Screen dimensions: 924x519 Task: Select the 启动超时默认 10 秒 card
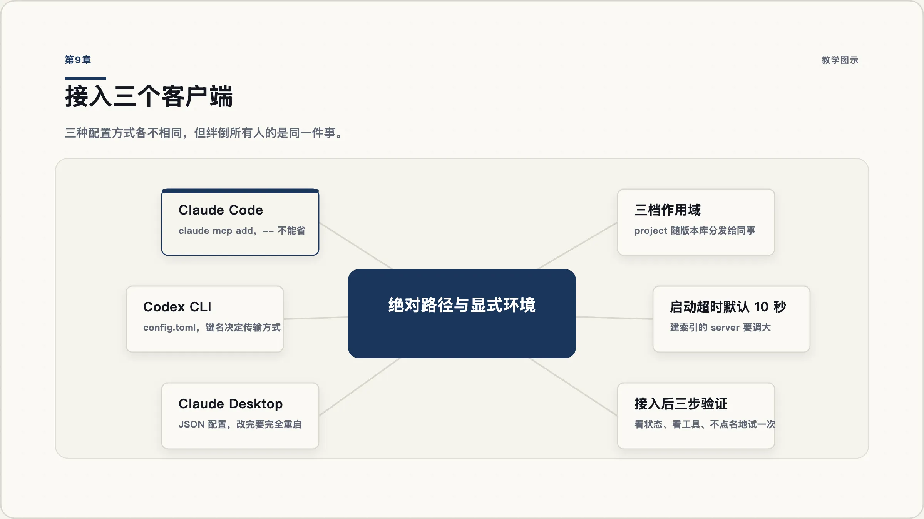point(731,319)
